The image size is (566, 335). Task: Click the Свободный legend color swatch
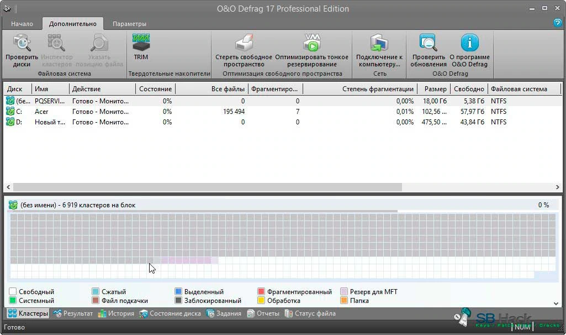point(13,291)
